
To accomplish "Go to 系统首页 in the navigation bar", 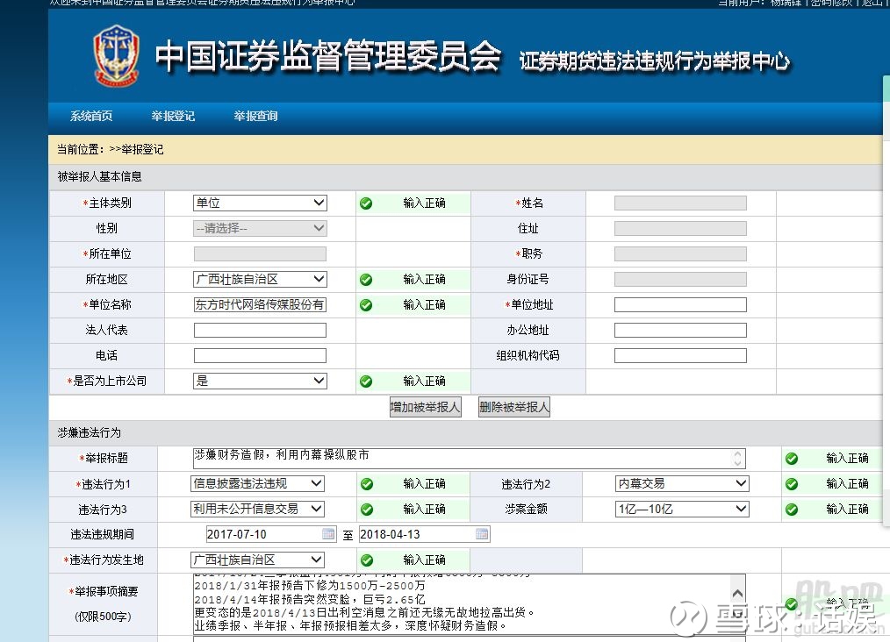I will point(90,116).
